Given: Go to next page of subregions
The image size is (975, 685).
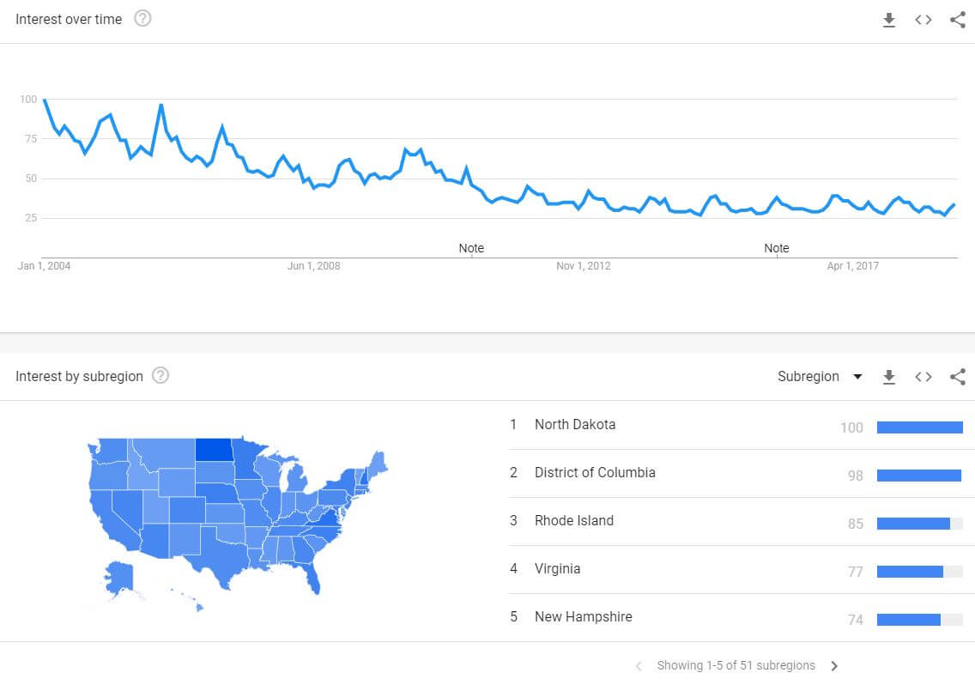Looking at the screenshot, I should tap(834, 666).
